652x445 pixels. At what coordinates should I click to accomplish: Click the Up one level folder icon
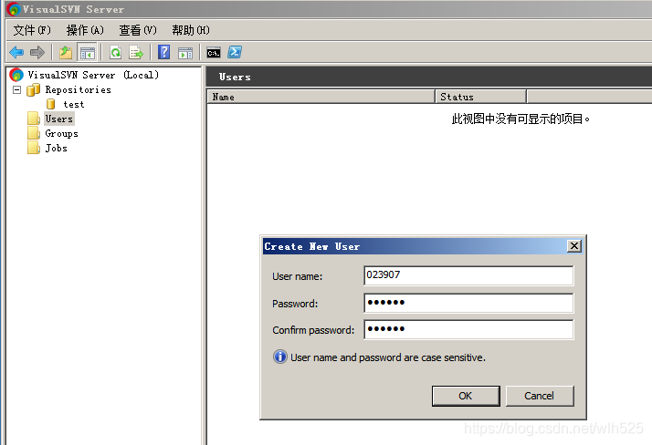tap(66, 52)
